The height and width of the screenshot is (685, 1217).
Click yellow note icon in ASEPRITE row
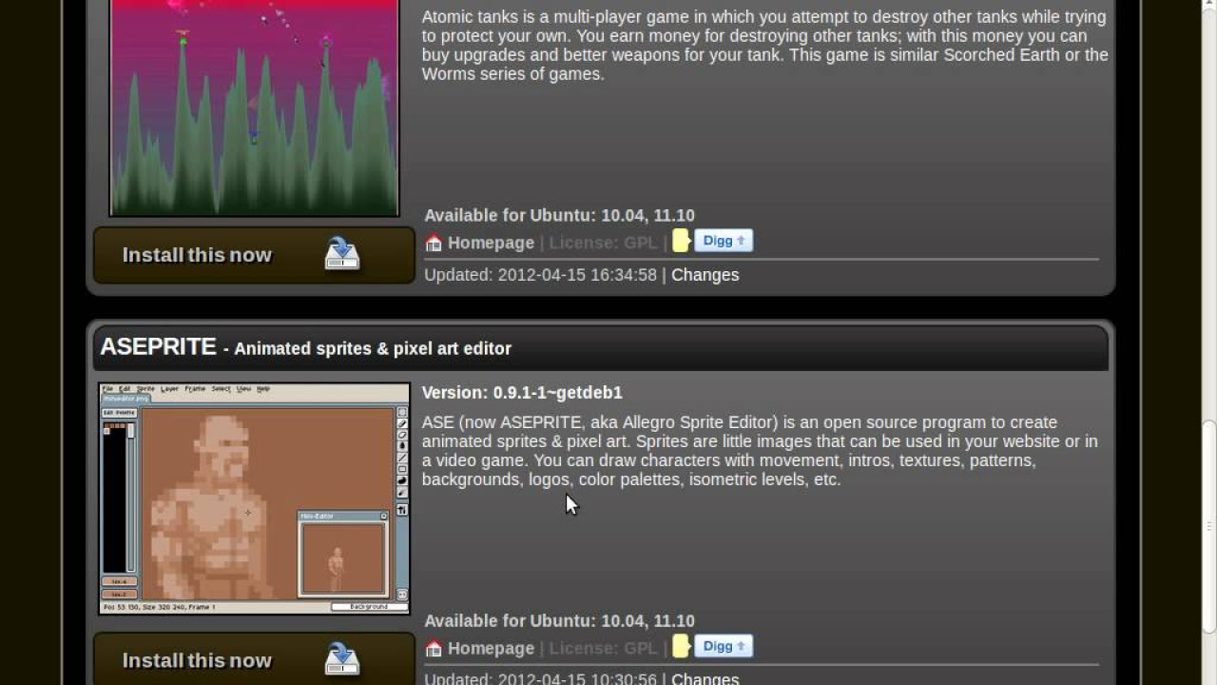681,646
